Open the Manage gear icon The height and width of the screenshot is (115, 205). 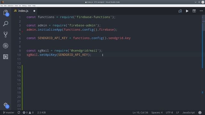(5, 104)
